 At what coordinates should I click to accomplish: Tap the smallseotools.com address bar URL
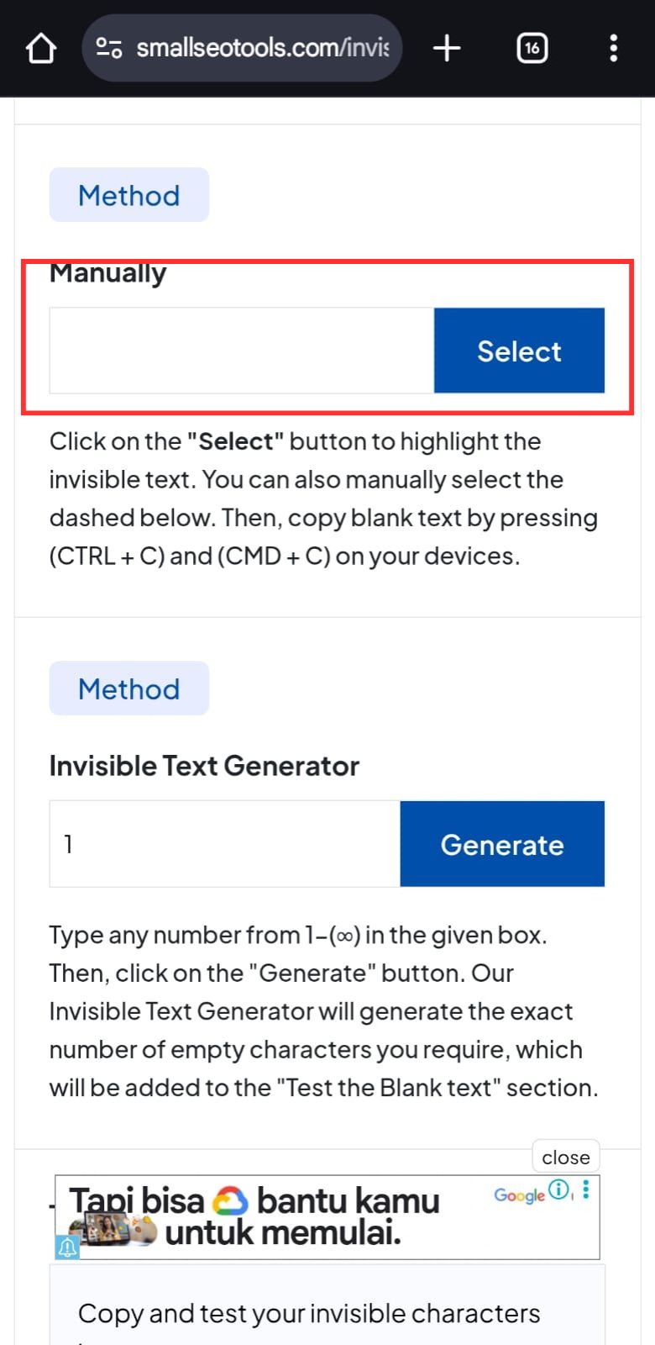click(x=262, y=49)
